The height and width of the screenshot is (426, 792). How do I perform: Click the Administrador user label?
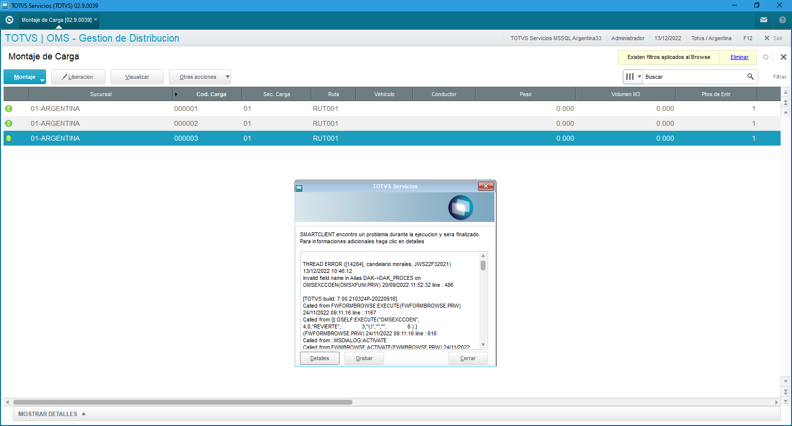pyautogui.click(x=628, y=38)
